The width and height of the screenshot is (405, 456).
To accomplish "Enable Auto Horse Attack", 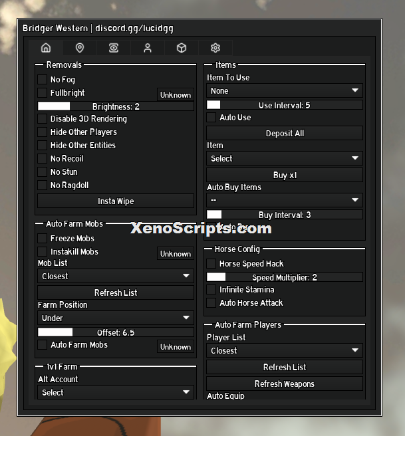I will (x=211, y=302).
